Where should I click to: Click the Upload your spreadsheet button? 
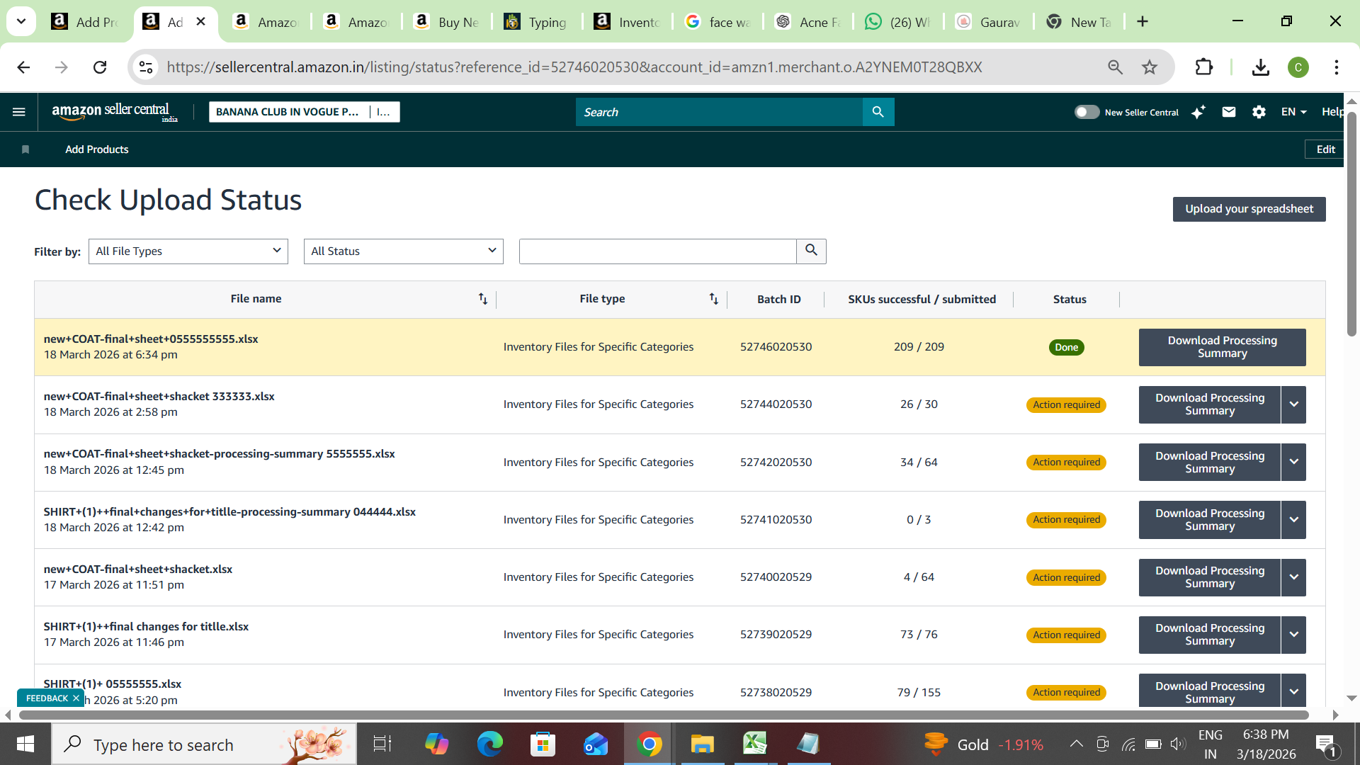[x=1249, y=209]
